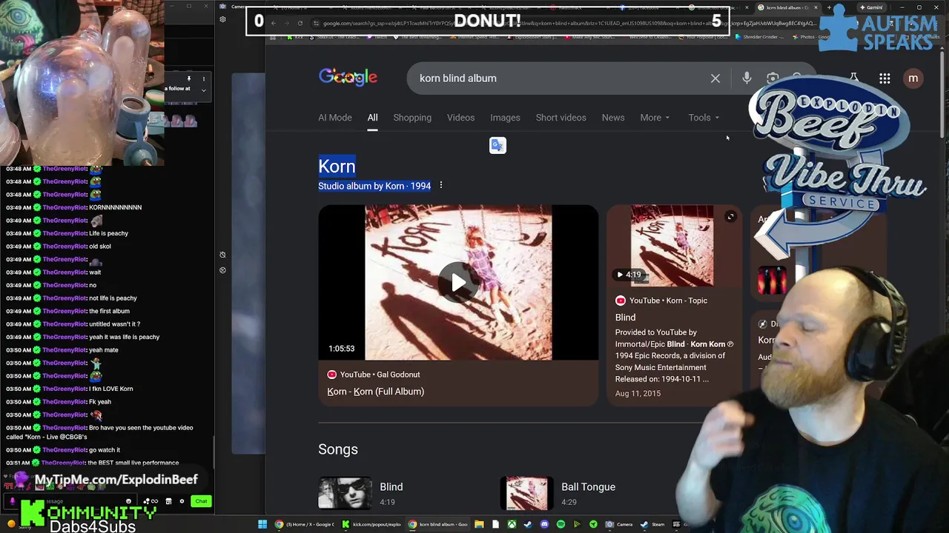Click 'KORNNNNNNNNN' chat message
This screenshot has width=949, height=533.
pos(115,207)
